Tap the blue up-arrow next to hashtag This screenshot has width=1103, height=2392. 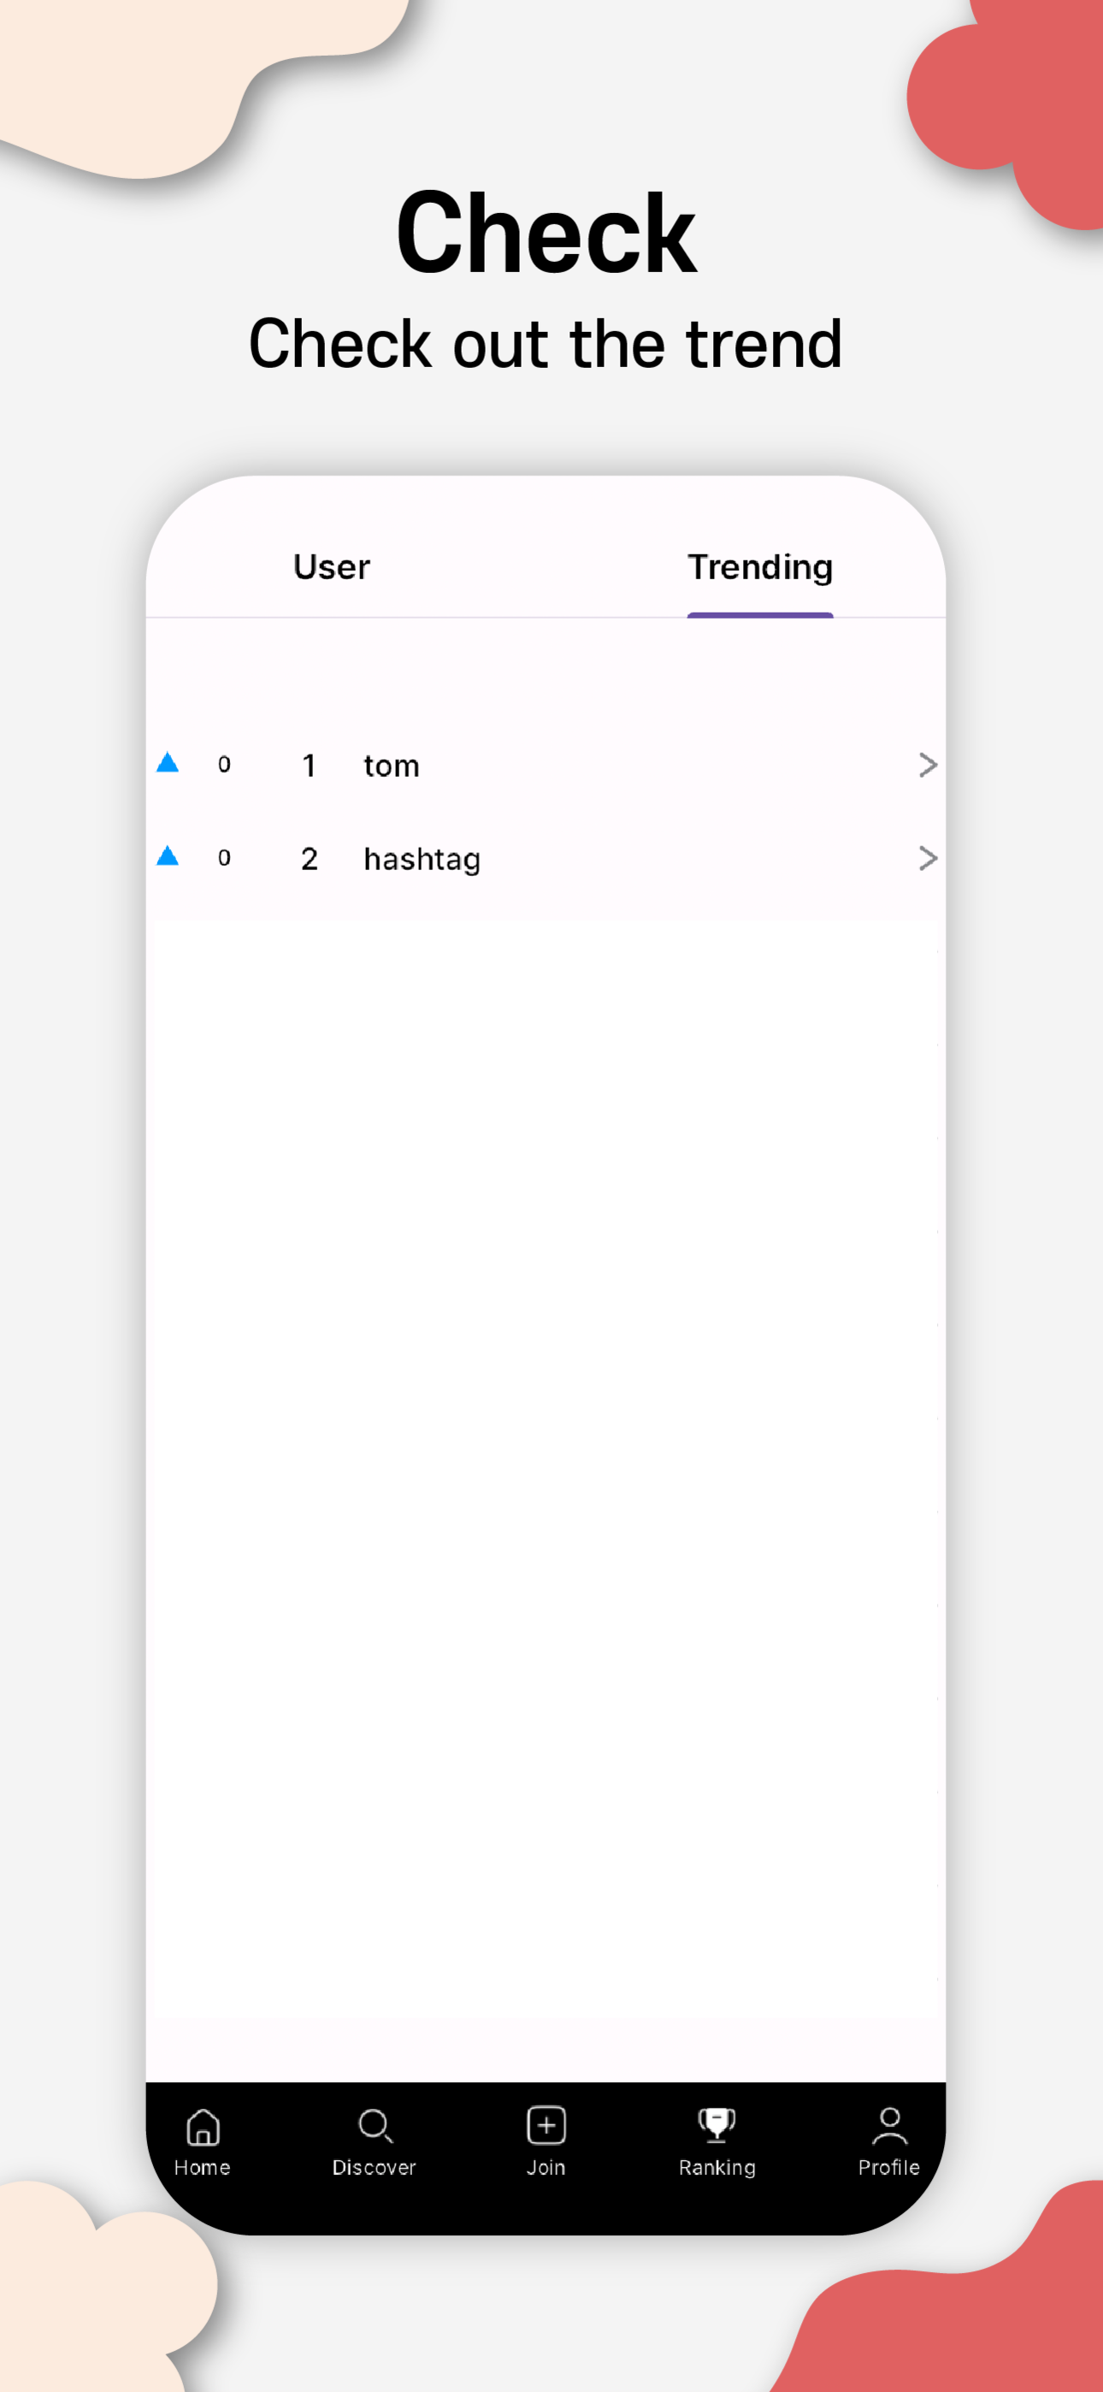tap(168, 856)
